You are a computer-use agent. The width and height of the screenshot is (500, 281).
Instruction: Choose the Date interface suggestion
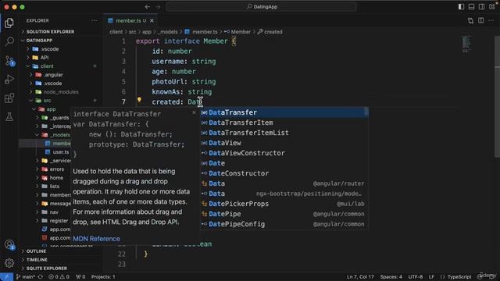click(284, 163)
